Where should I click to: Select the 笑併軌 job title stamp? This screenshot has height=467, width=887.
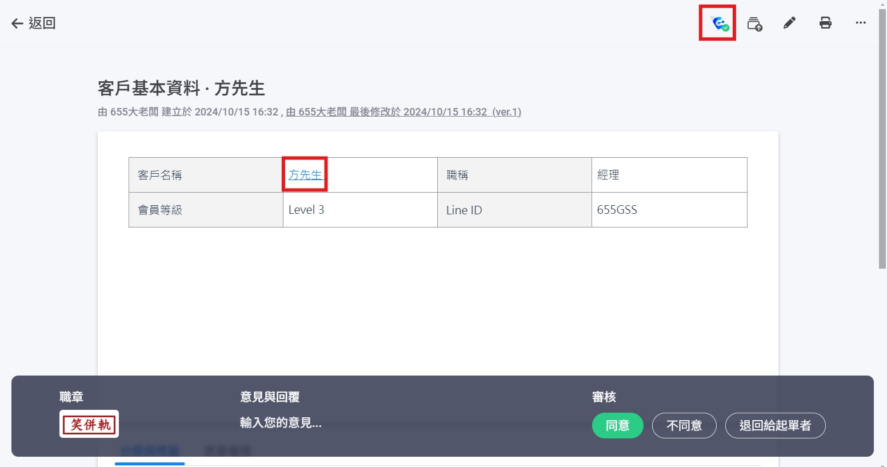(89, 424)
